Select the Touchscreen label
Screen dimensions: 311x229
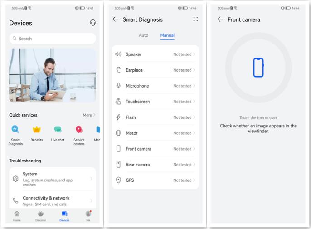[x=138, y=102]
